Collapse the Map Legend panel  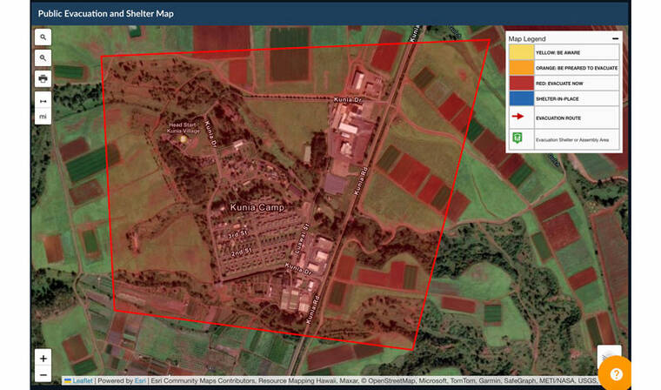[616, 39]
